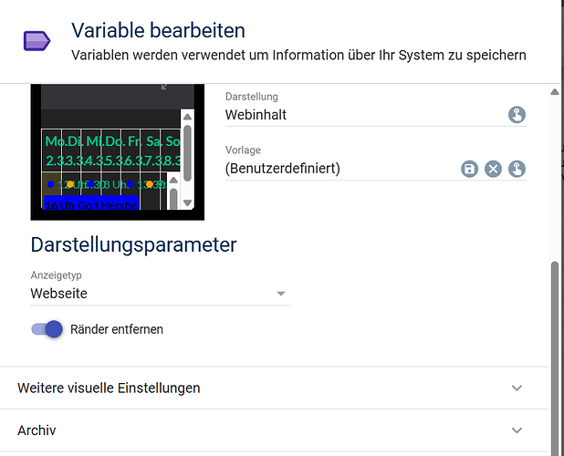Expand Weitere visuelle Einstellungen section
This screenshot has height=456, width=564.
(274, 388)
